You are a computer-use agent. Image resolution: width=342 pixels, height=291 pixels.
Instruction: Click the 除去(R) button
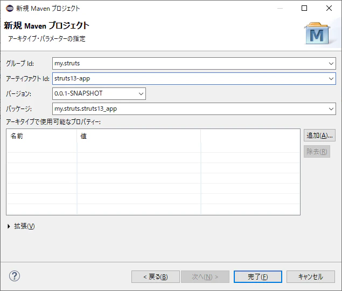click(317, 152)
